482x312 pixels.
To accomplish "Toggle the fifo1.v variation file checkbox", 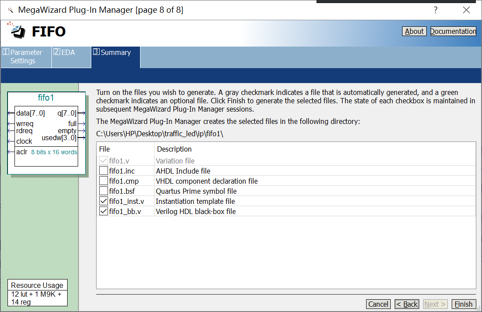I will coord(104,161).
